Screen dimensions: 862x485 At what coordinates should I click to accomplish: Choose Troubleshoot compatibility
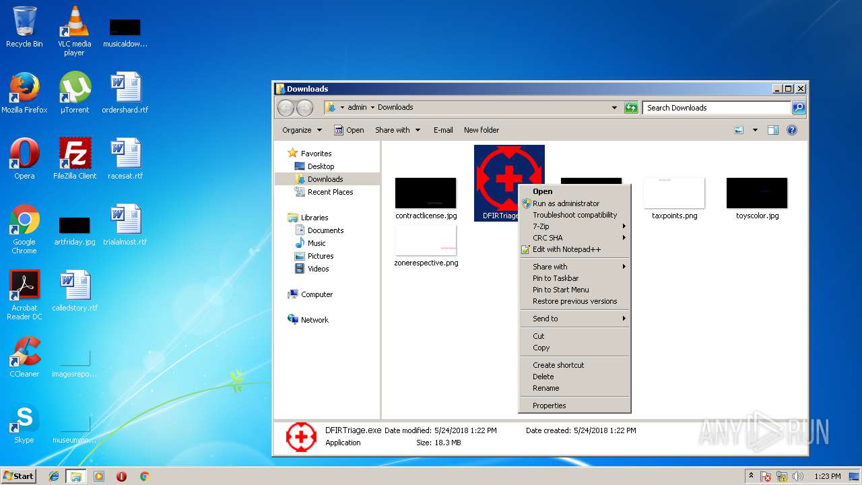pyautogui.click(x=574, y=215)
